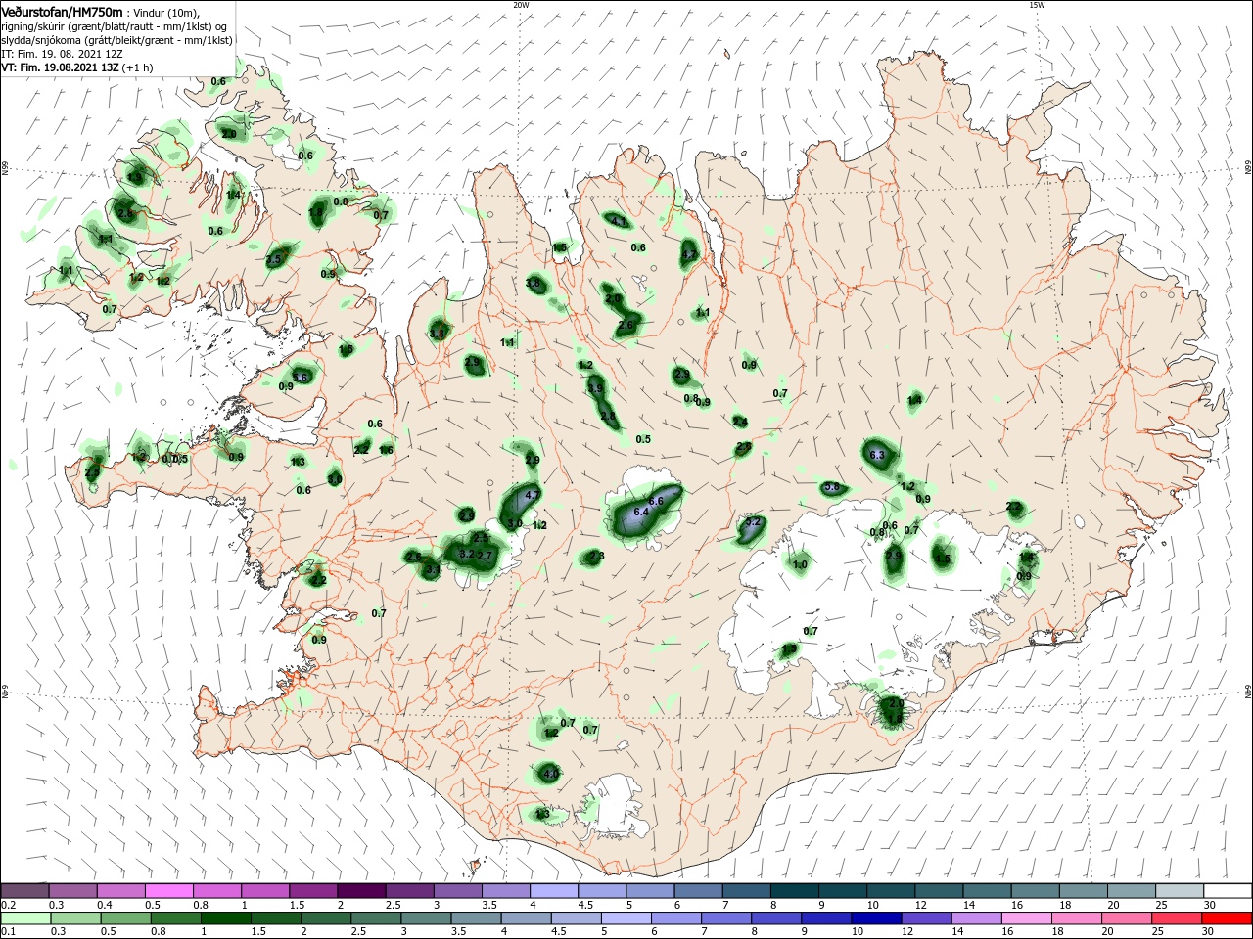
Task: Click the 5.8 precipitation value
Action: tap(832, 487)
